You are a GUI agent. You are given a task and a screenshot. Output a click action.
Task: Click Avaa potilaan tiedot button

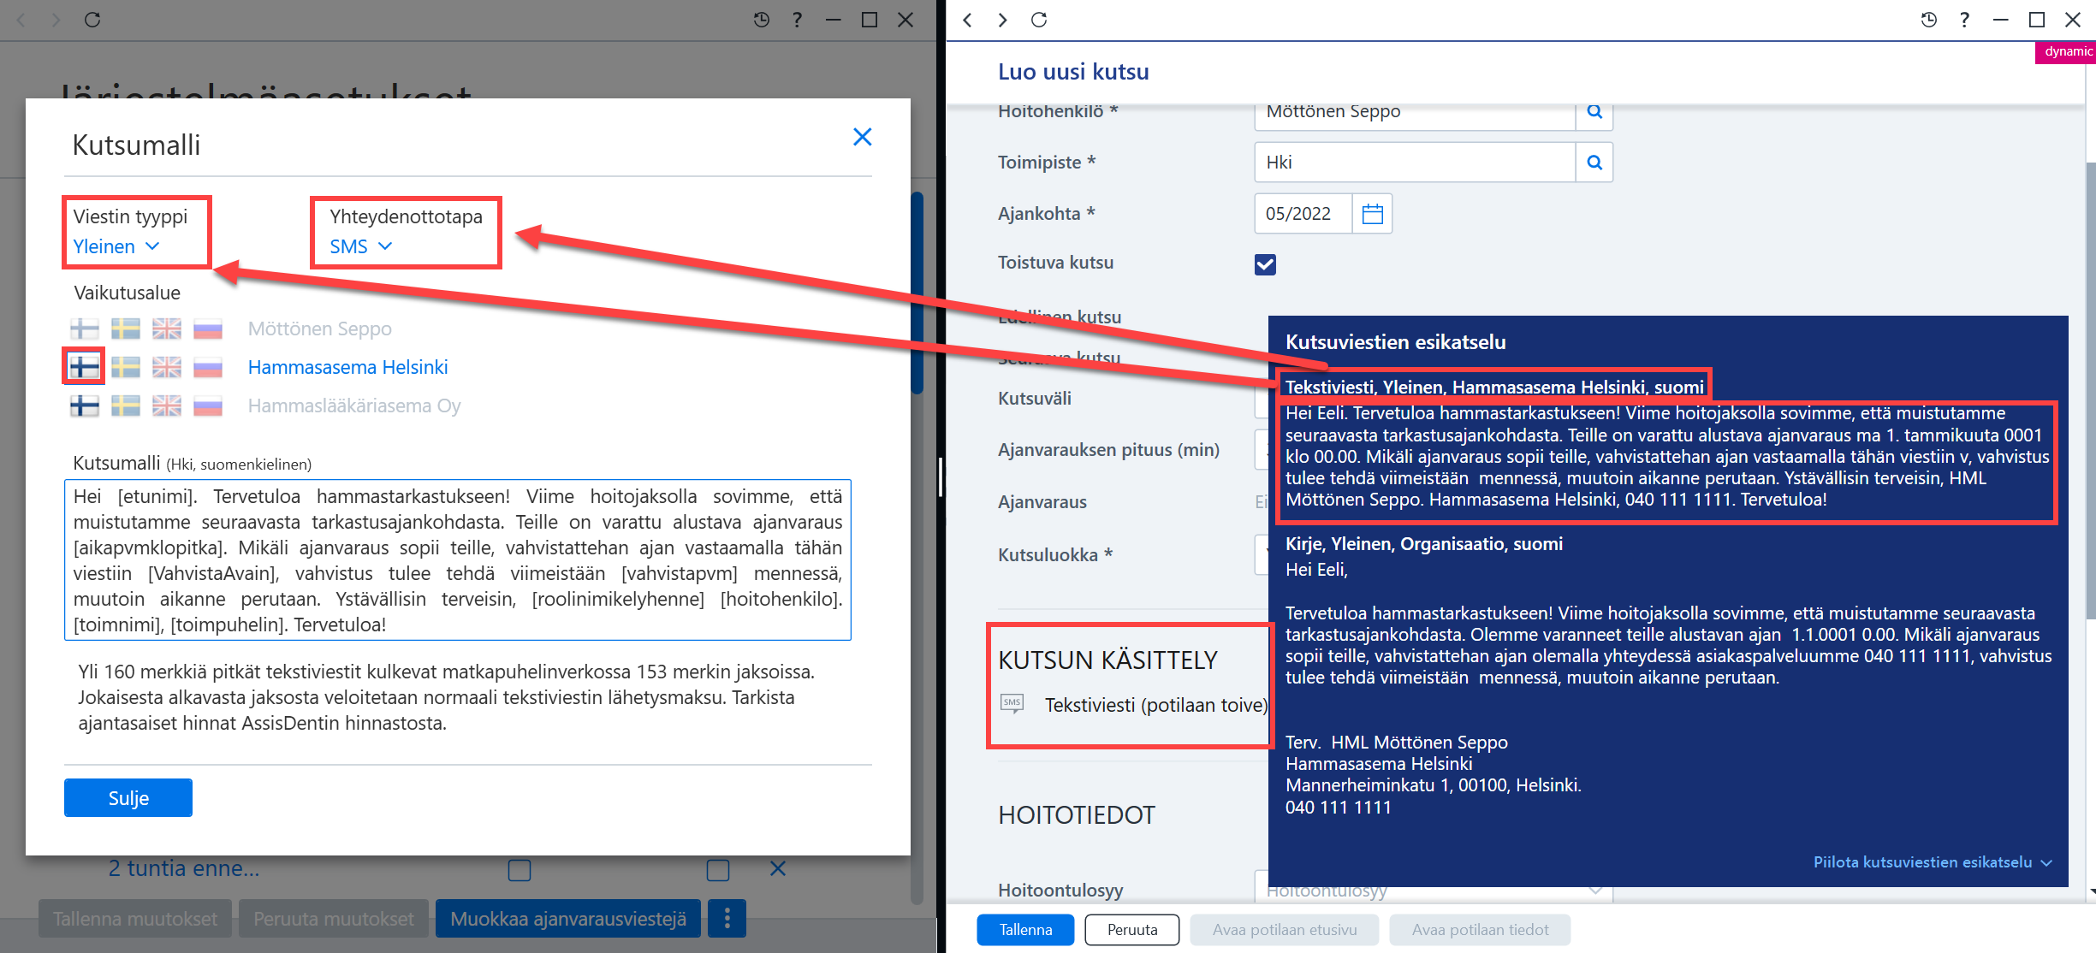tap(1480, 930)
